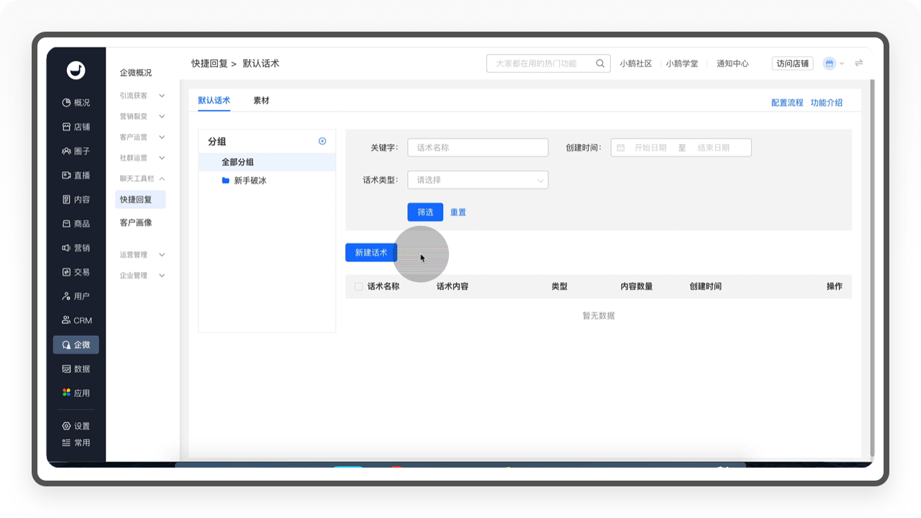921x518 pixels.
Task: Open 营销 in the dark sidebar
Action: (76, 248)
